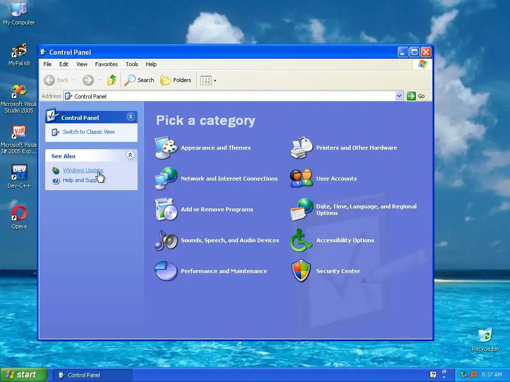Click the Control Panel title bar icon

(43, 52)
